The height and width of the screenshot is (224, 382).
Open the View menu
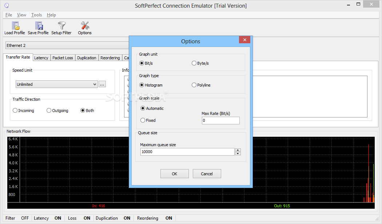(x=21, y=15)
